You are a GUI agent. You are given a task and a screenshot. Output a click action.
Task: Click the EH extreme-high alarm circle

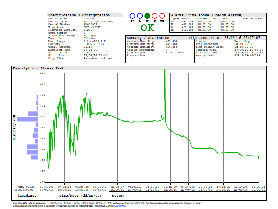[162, 16]
